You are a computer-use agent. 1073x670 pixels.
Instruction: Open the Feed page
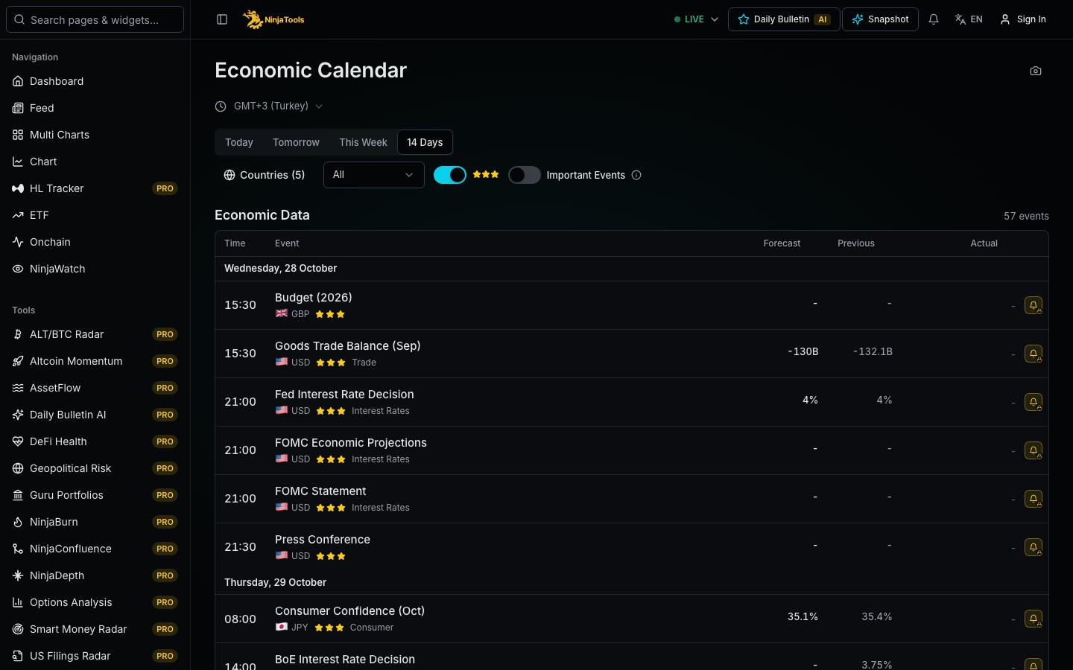coord(95,108)
